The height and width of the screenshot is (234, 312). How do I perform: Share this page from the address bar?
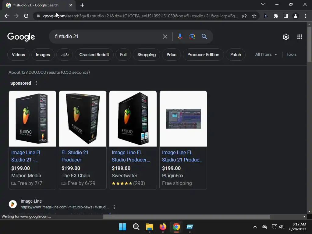point(244,16)
